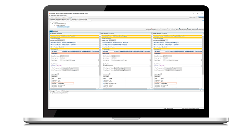Screen dimensions: 252x134
Task: Click the Quick Access field
Action: point(193,17)
